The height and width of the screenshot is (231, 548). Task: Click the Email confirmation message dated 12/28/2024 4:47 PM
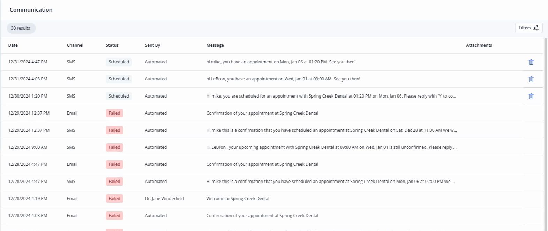point(262,164)
